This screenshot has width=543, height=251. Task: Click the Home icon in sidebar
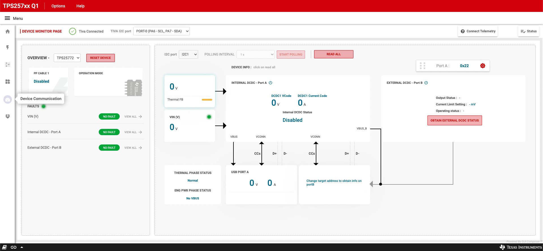8,31
